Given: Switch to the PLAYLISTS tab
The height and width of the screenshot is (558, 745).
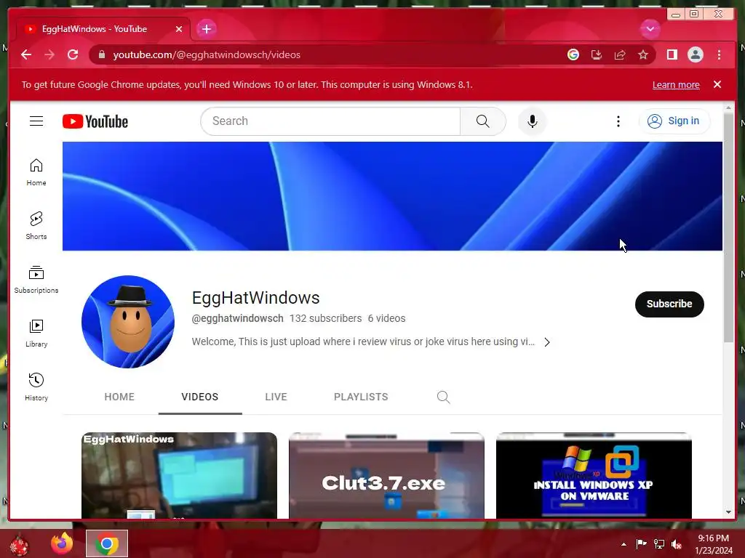Looking at the screenshot, I should click(361, 397).
